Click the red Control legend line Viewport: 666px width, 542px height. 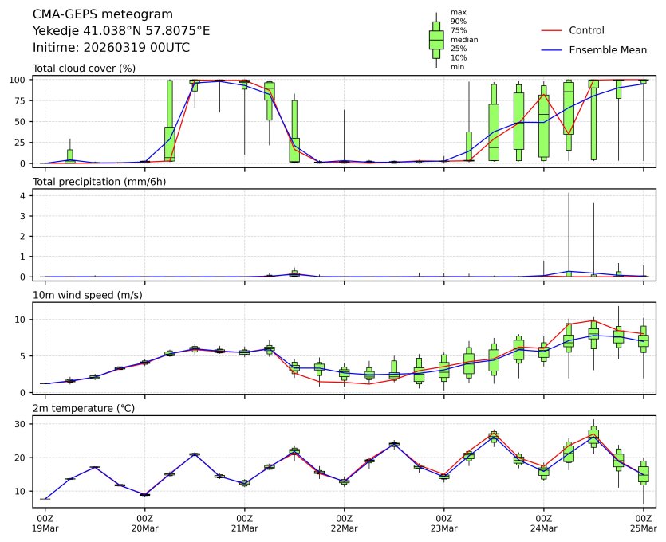tap(552, 31)
